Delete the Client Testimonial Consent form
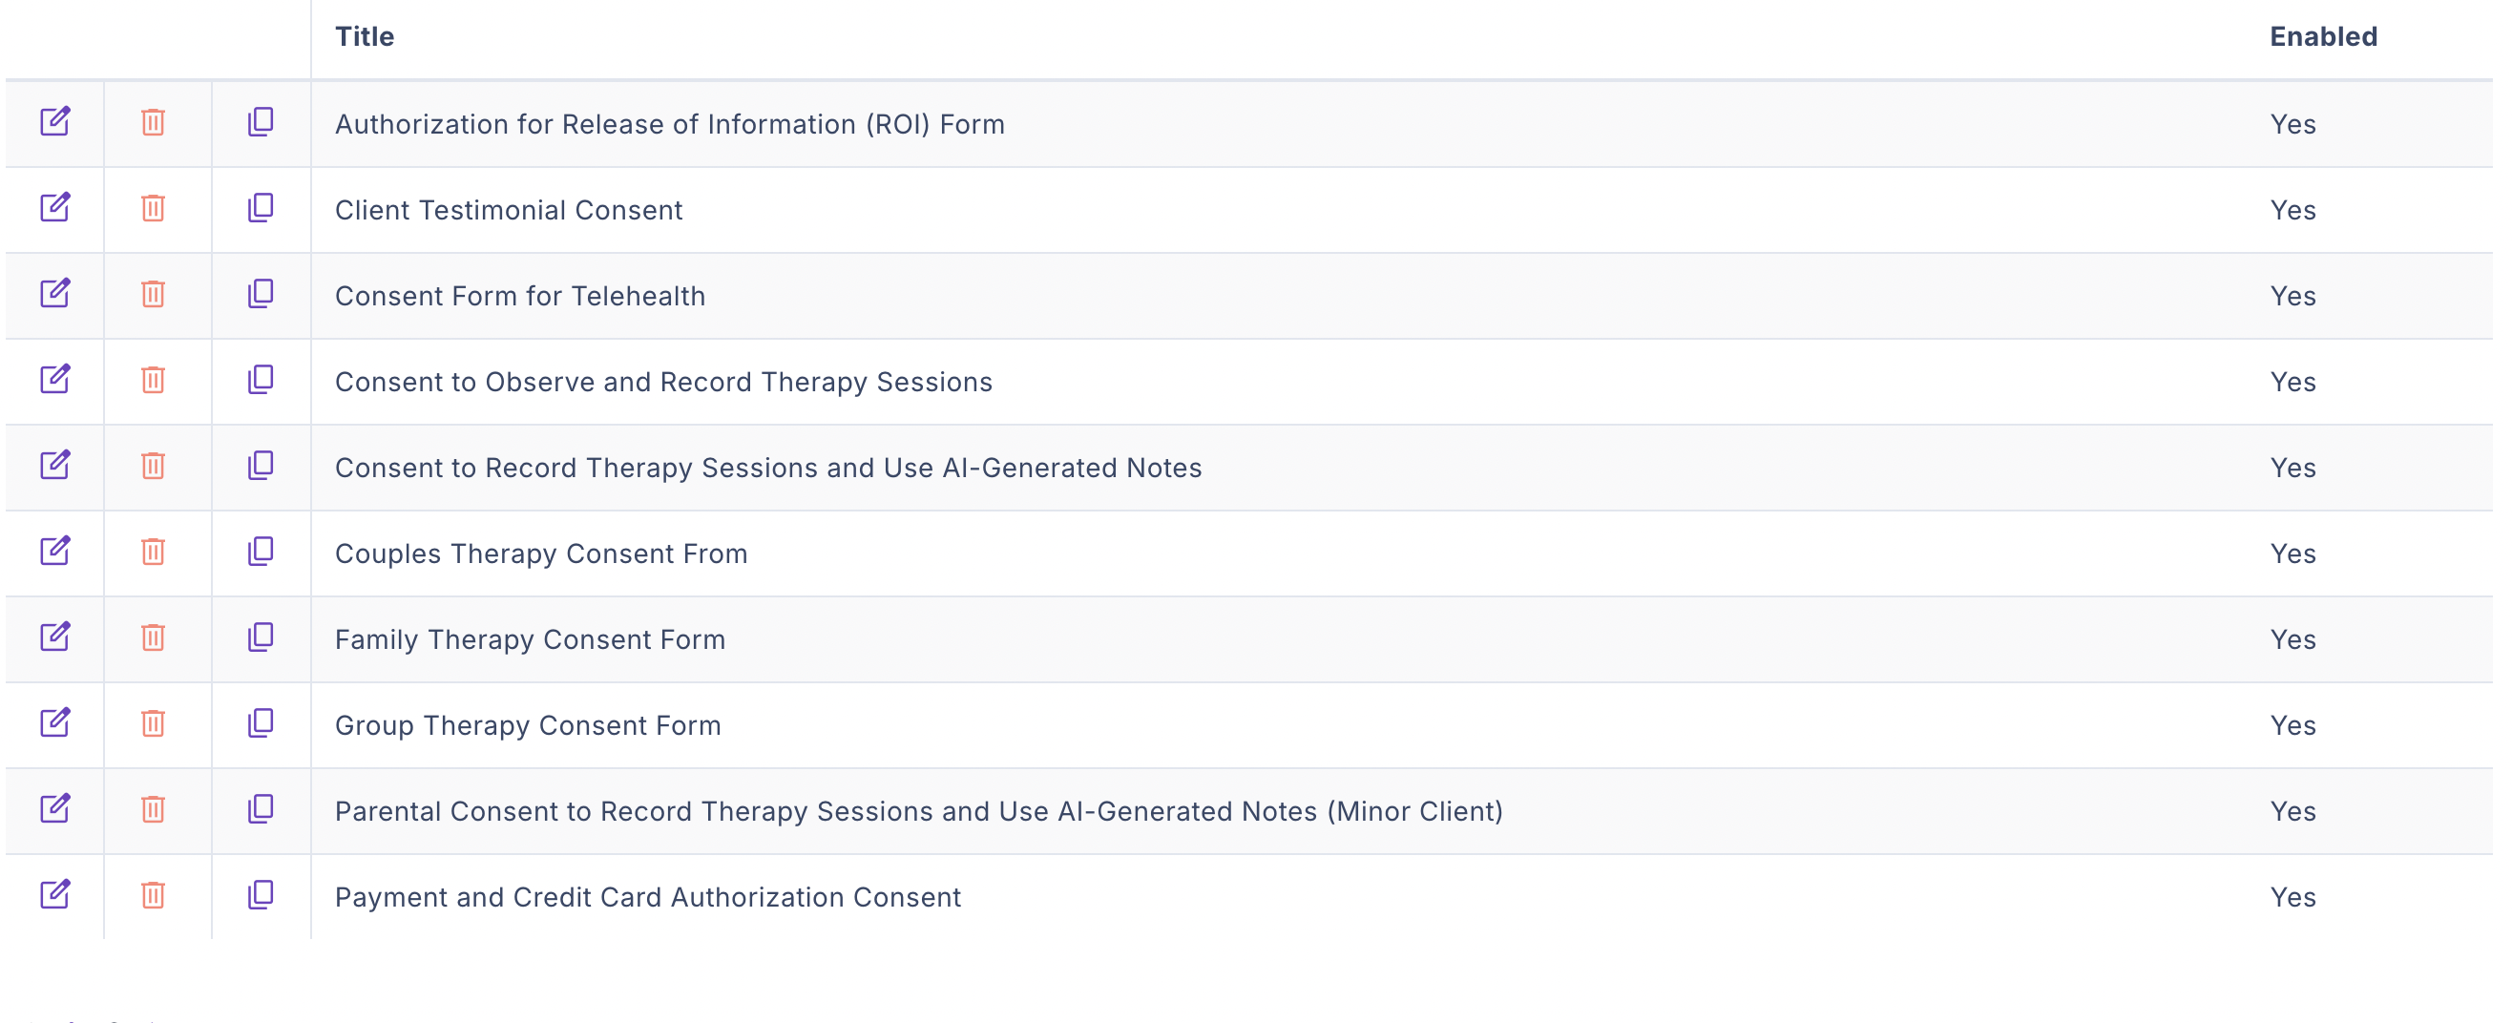2512x1023 pixels. (153, 208)
